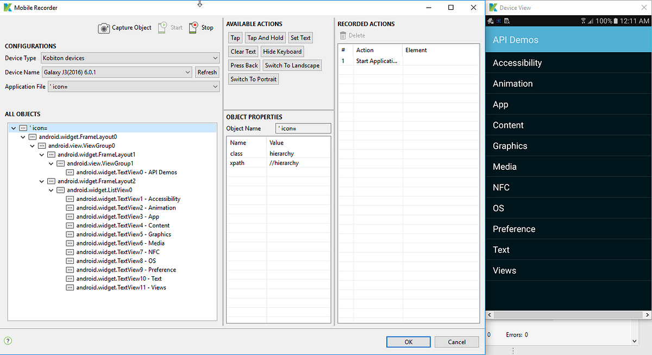Start recording using the Start icon
This screenshot has width=652, height=355.
point(163,27)
